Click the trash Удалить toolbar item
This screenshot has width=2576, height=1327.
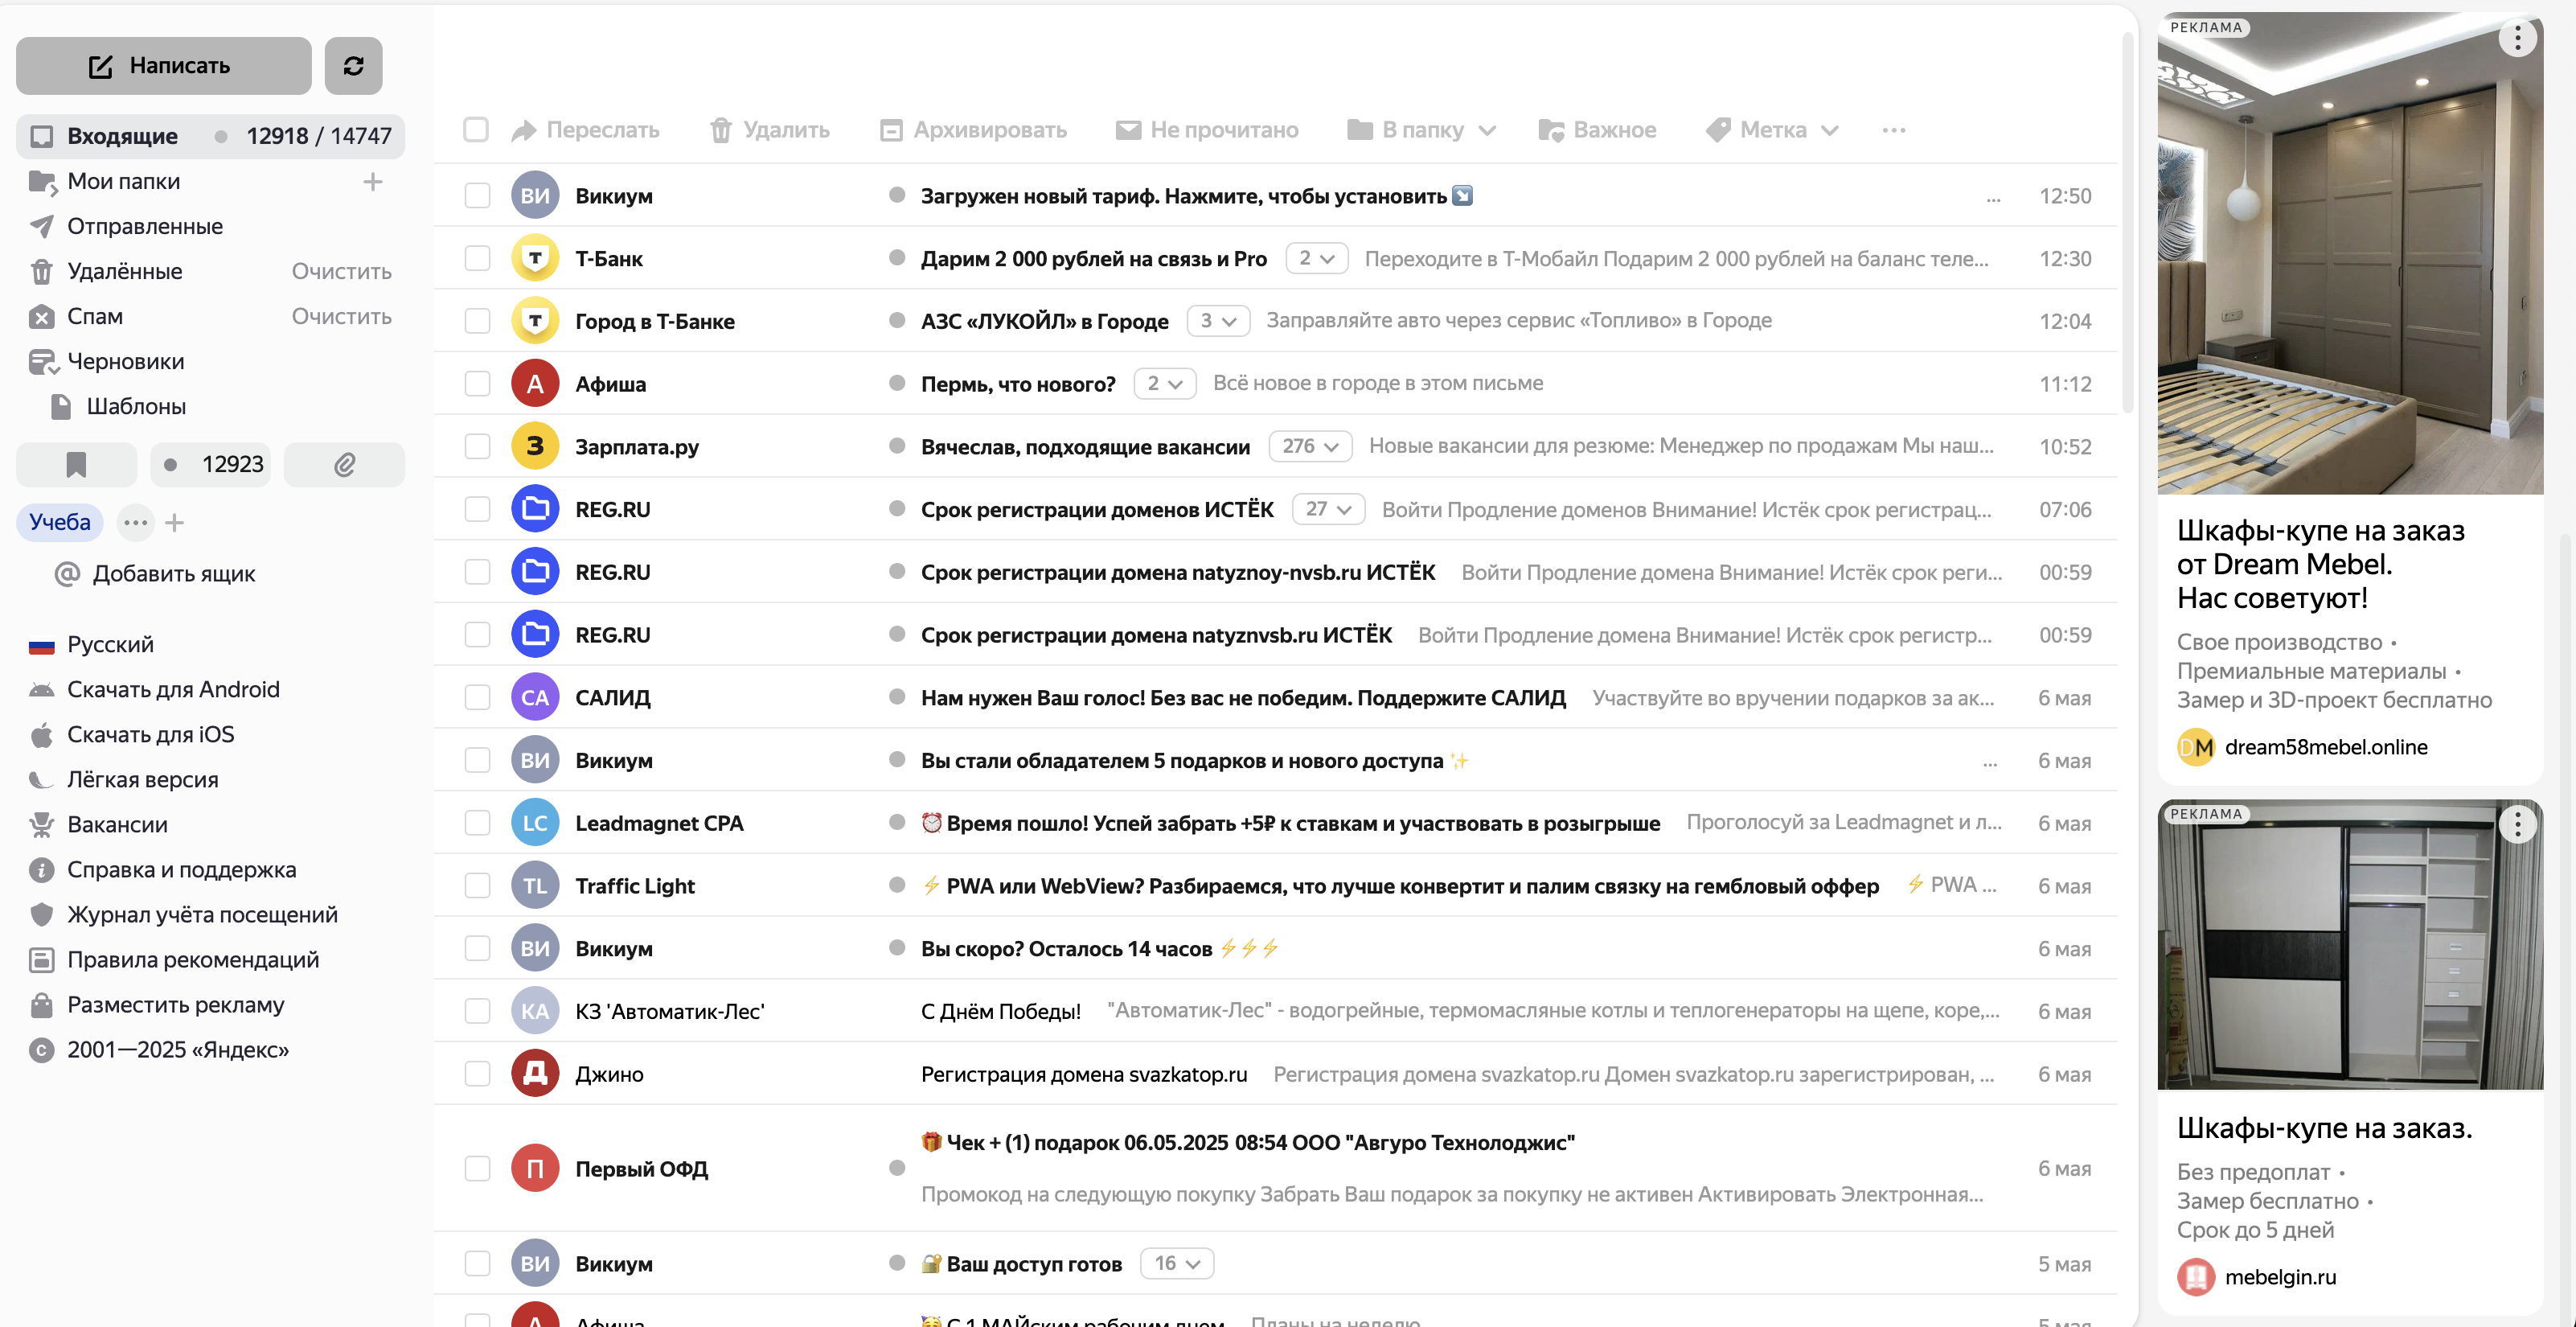click(769, 130)
